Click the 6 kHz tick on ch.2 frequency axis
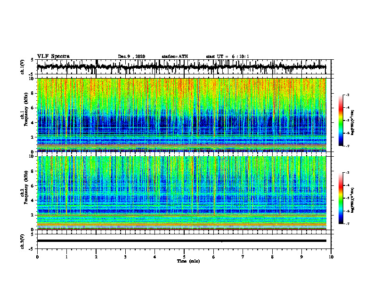Viewport: 373px width, 288px height. [x=33, y=186]
